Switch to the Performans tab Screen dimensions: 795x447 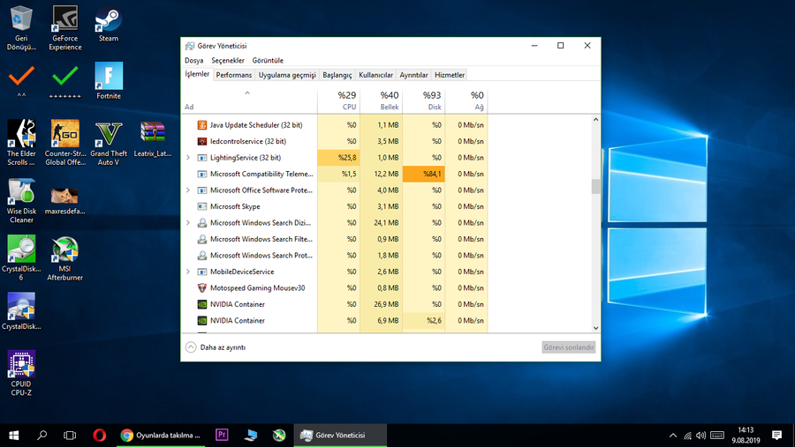tap(234, 75)
